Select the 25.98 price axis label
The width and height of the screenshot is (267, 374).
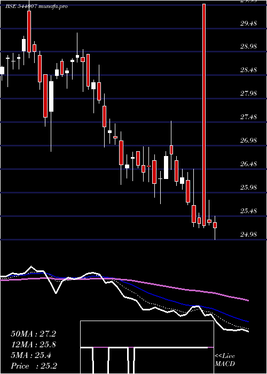click(x=248, y=187)
